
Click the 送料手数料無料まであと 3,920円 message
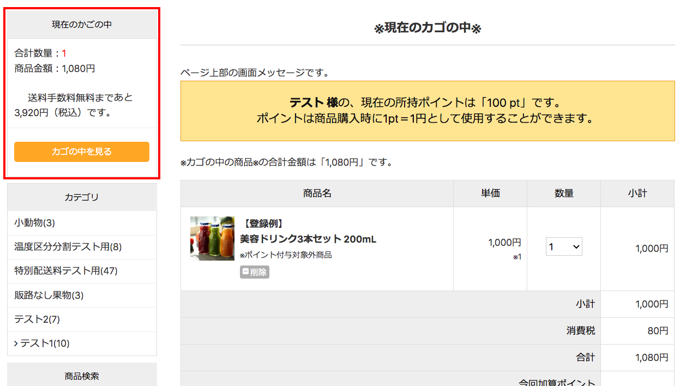pos(74,105)
